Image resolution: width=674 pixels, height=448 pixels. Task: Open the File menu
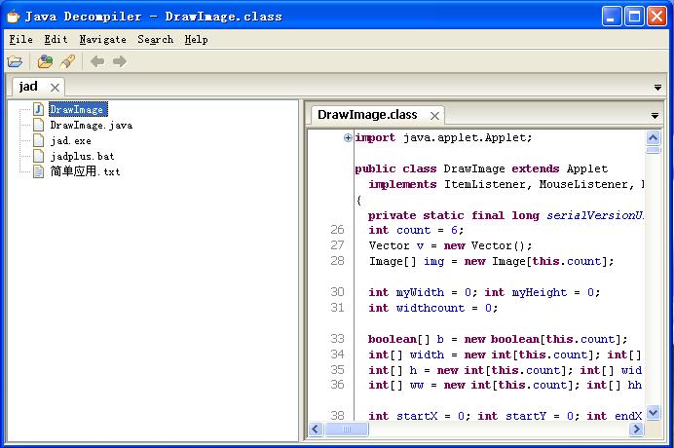point(20,39)
